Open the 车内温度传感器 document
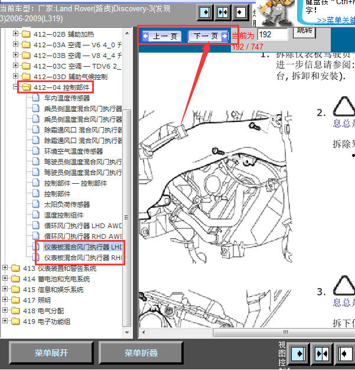The height and width of the screenshot is (370, 355). pos(67,98)
